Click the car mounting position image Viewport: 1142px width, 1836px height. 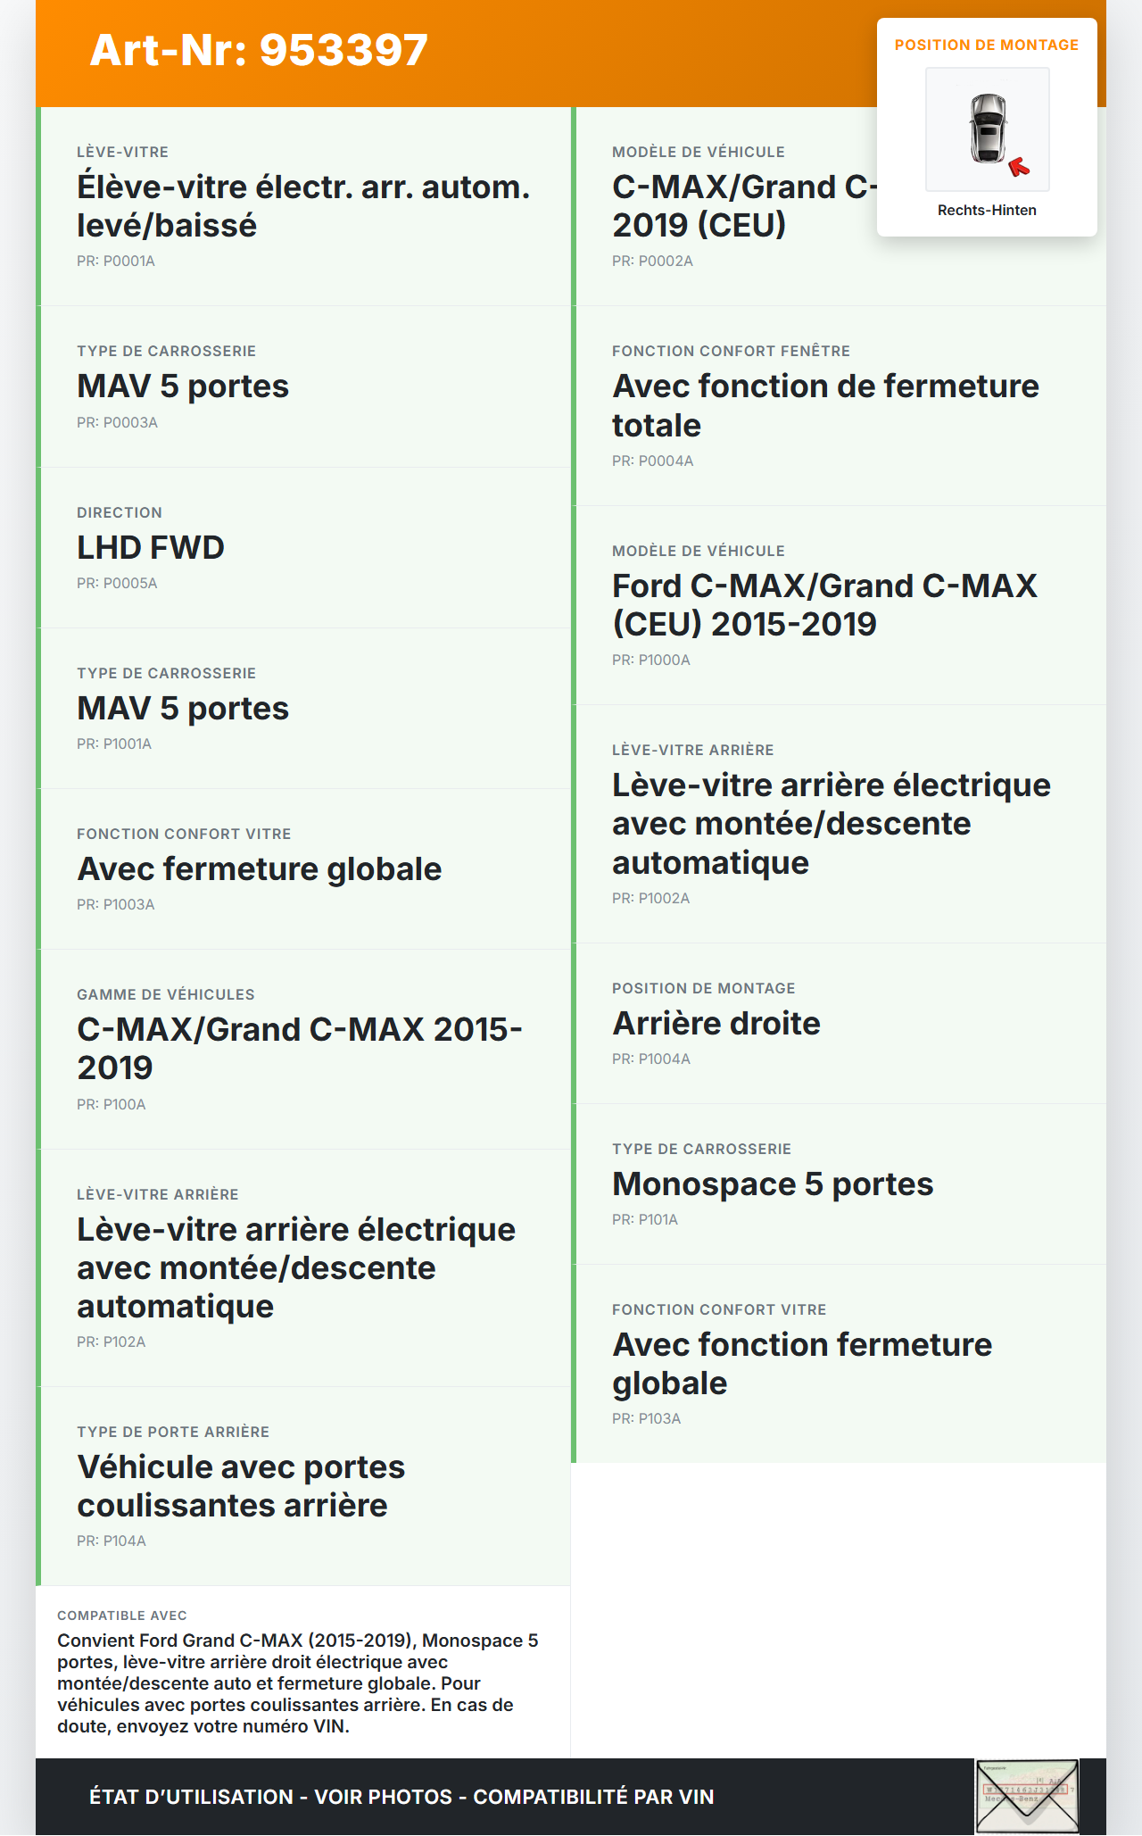click(987, 129)
